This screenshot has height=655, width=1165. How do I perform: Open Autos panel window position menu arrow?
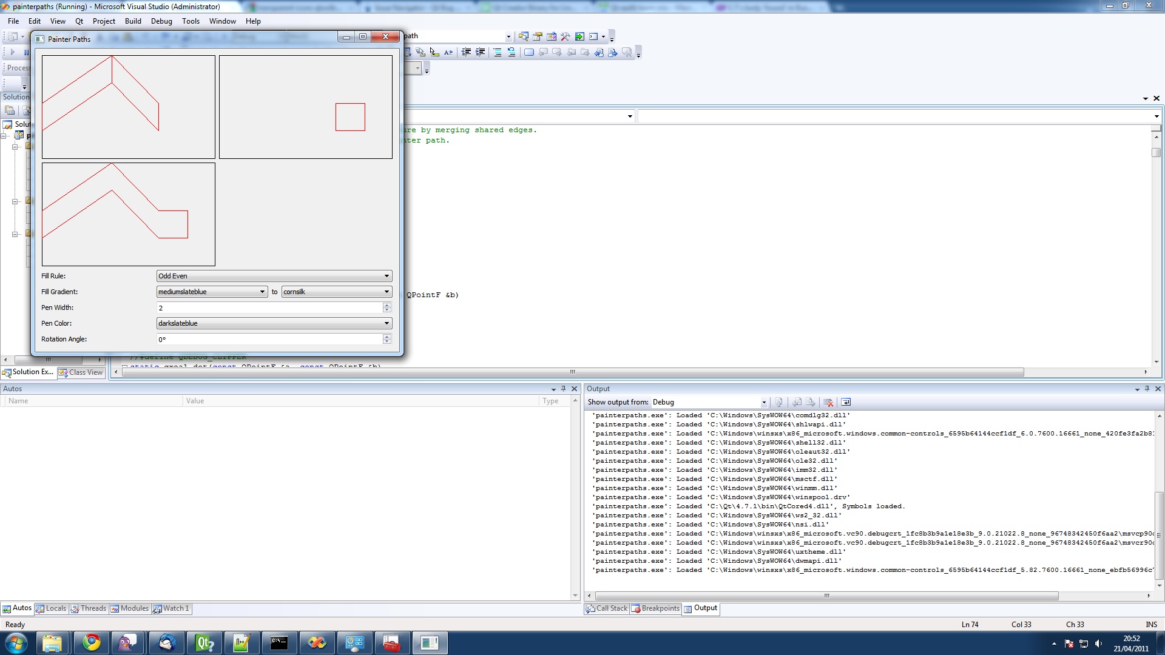point(554,389)
